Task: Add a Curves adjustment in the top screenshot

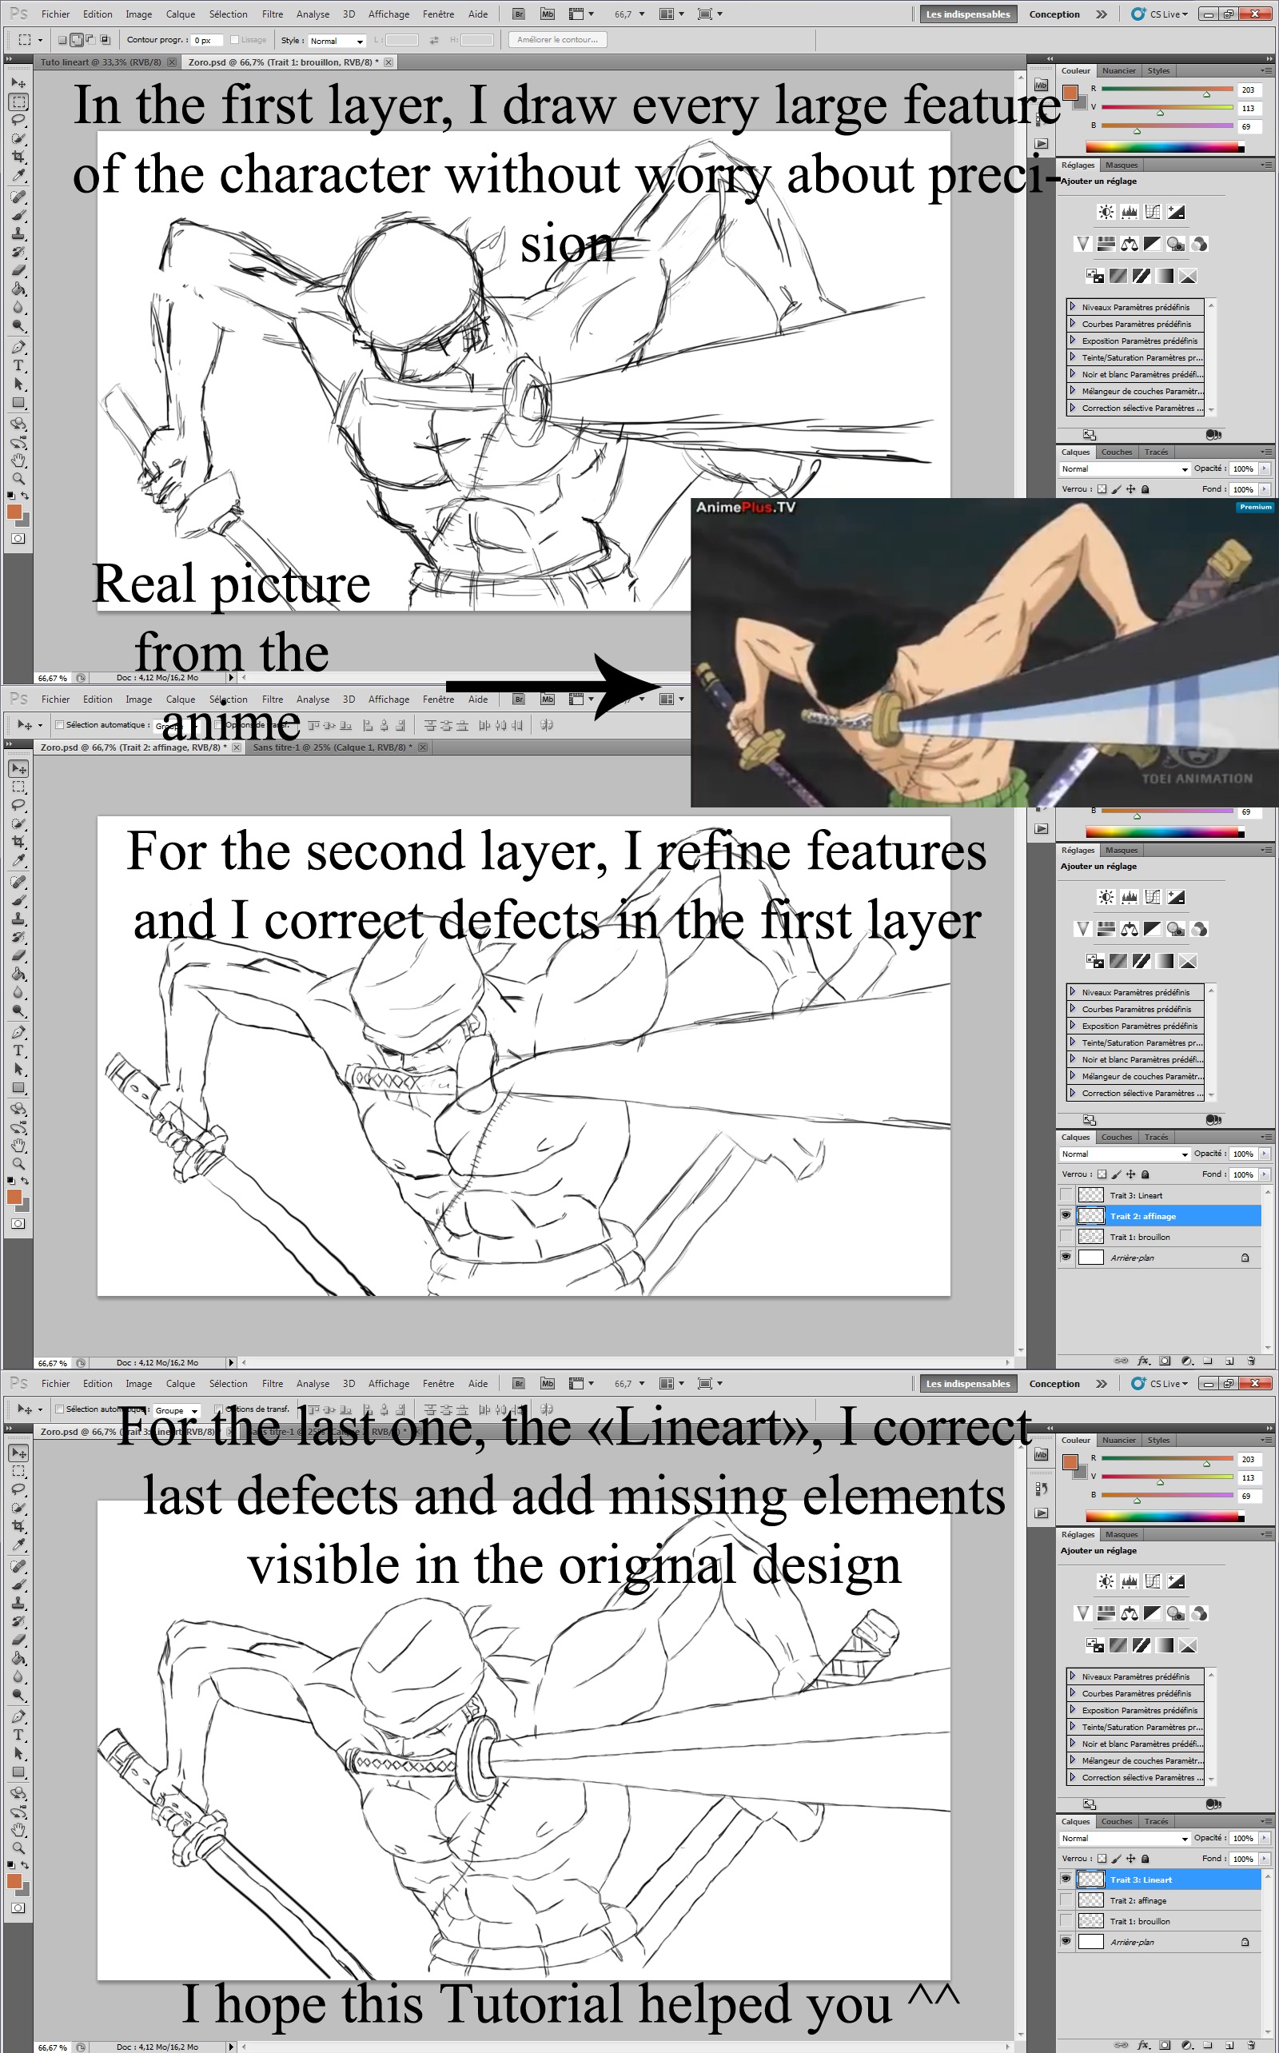Action: 1153,213
